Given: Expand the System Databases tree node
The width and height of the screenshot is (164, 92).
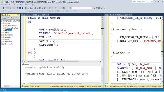Looking at the screenshot, I should [3, 26].
